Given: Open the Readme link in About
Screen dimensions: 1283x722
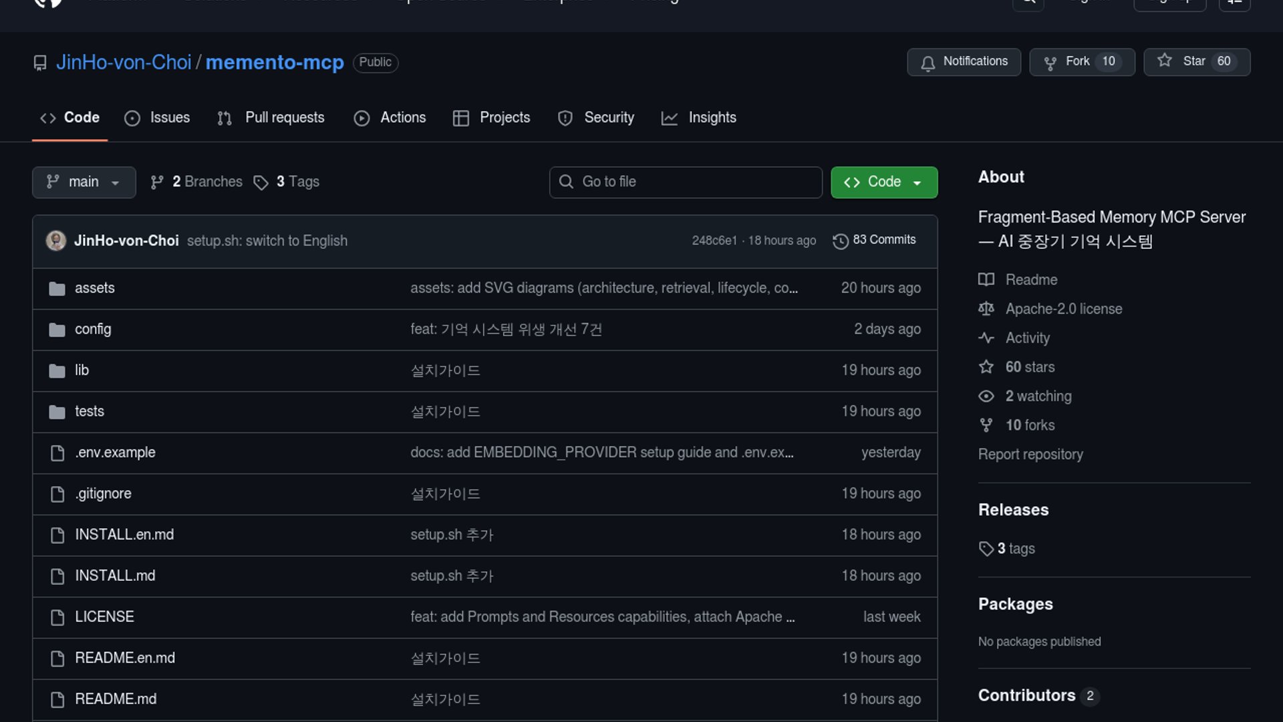Looking at the screenshot, I should pos(1030,279).
